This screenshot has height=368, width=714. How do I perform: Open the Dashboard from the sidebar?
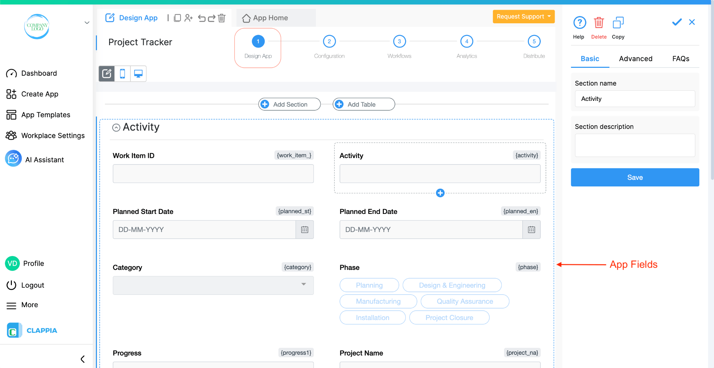click(x=31, y=73)
